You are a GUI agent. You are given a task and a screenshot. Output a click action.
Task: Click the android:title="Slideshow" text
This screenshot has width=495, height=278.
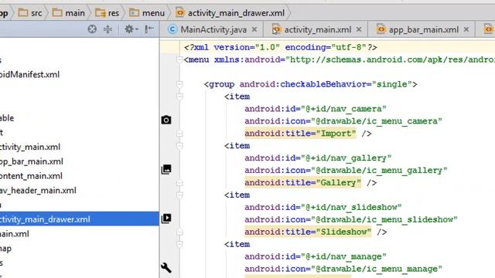[308, 232]
